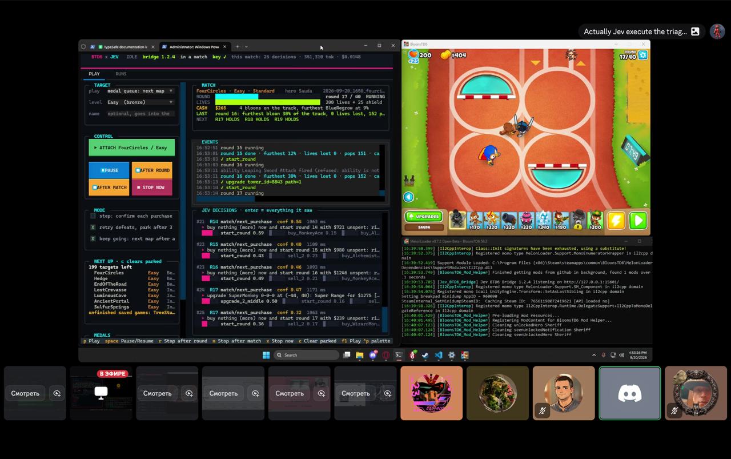Open the level Easy (bronze) dropdown
This screenshot has width=731, height=459.
pos(140,102)
